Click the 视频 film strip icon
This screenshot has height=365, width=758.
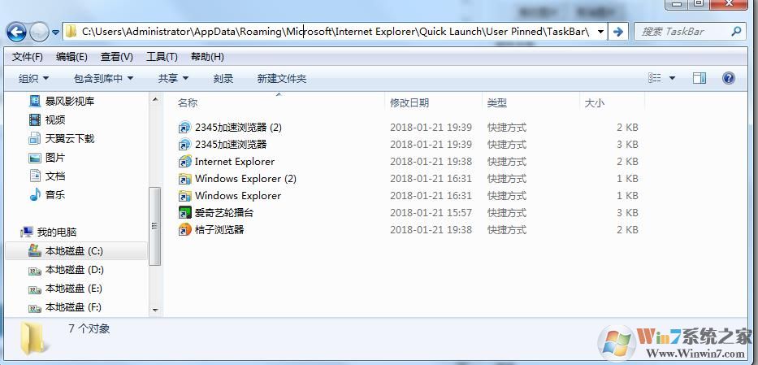(x=35, y=119)
